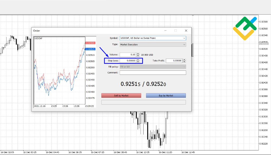The height and width of the screenshot is (155, 271).
Task: Click the 0.92300 price scale label
Action: click(264, 117)
